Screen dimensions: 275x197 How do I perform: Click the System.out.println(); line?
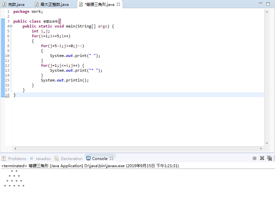click(x=65, y=81)
